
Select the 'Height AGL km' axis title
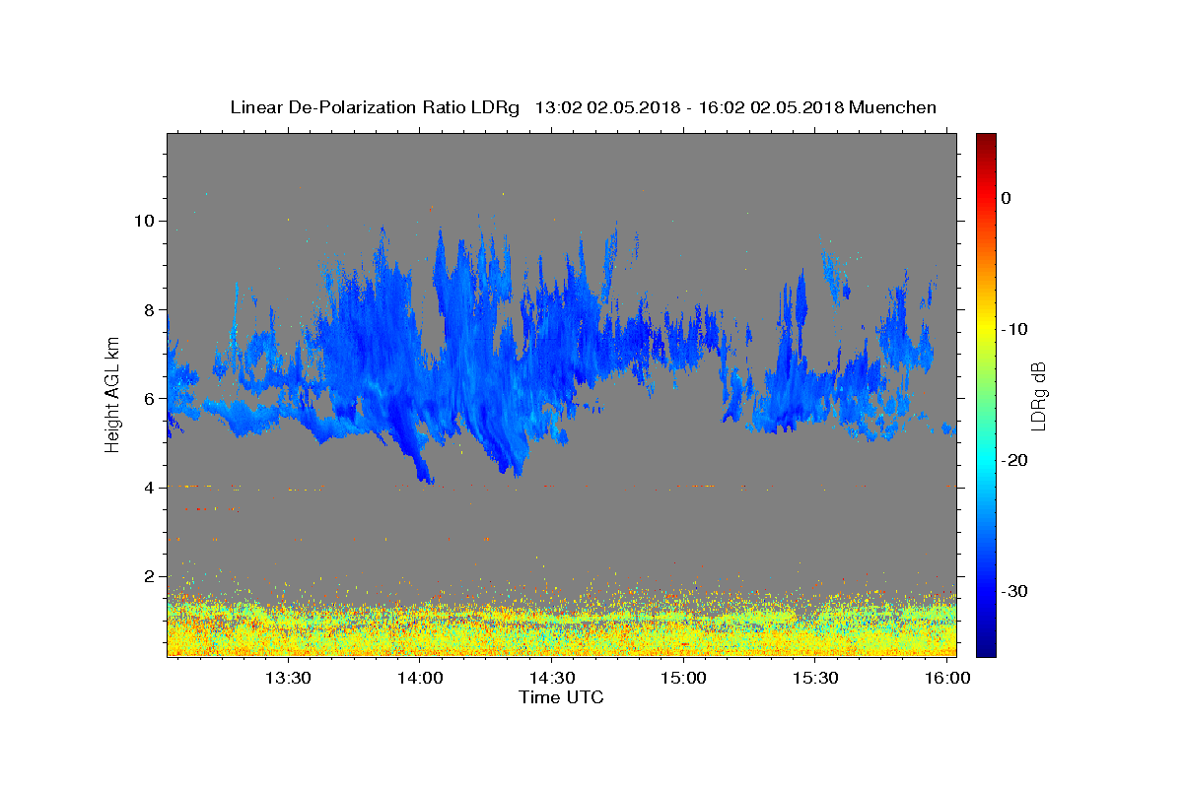point(113,394)
